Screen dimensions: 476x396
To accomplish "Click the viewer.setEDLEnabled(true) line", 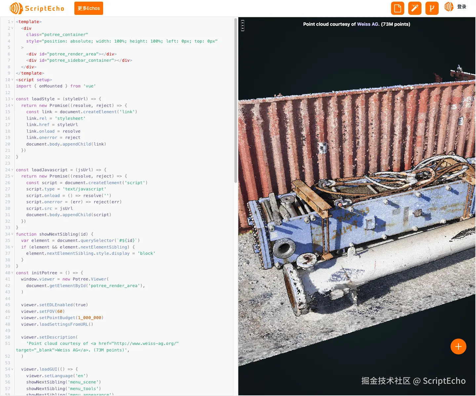I will click(55, 305).
